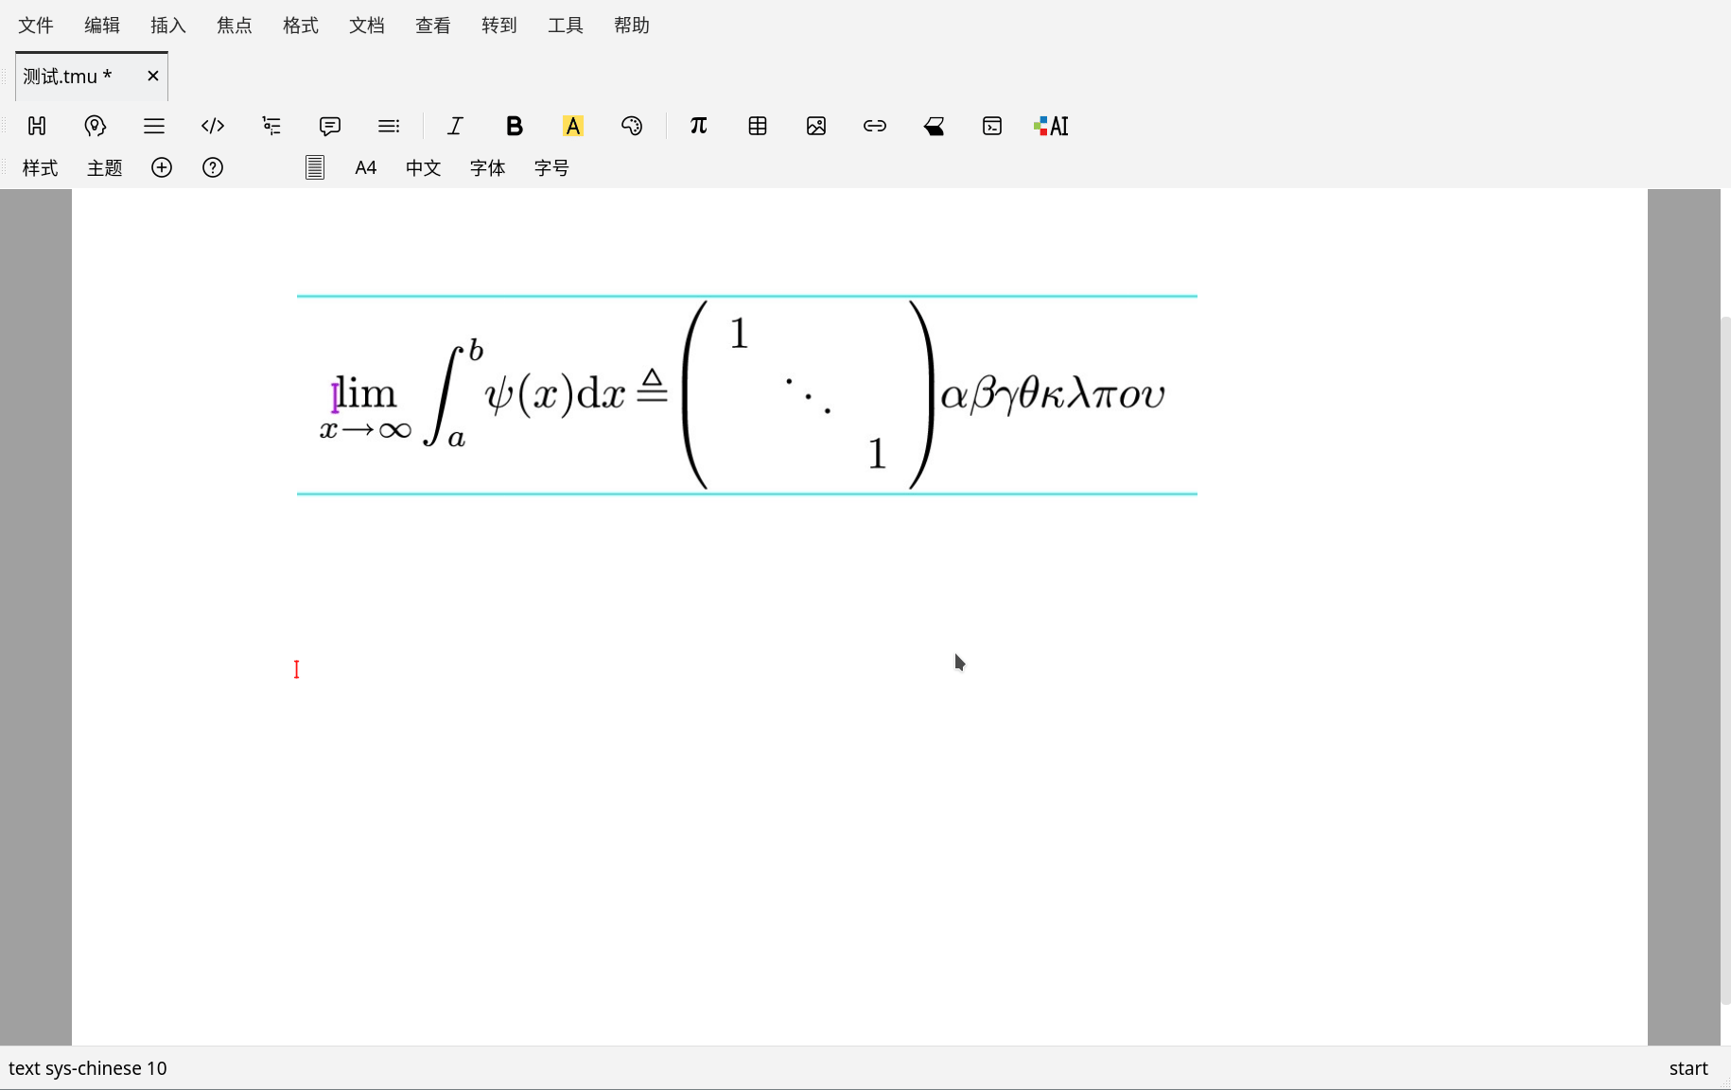Toggle the yellow text highlight
The height and width of the screenshot is (1090, 1731).
tap(572, 126)
